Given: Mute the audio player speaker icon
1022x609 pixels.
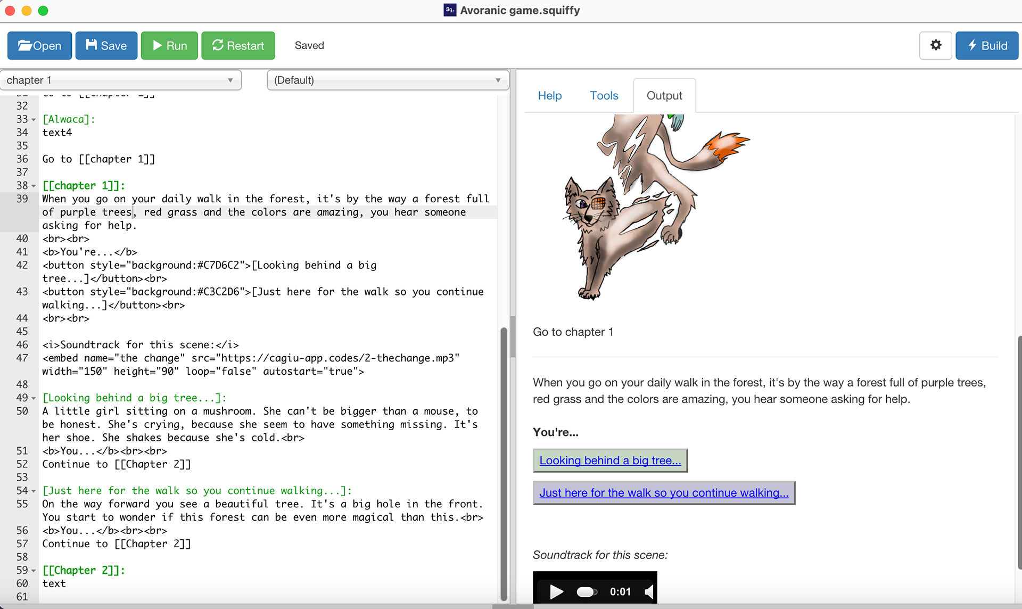Looking at the screenshot, I should click(x=648, y=591).
